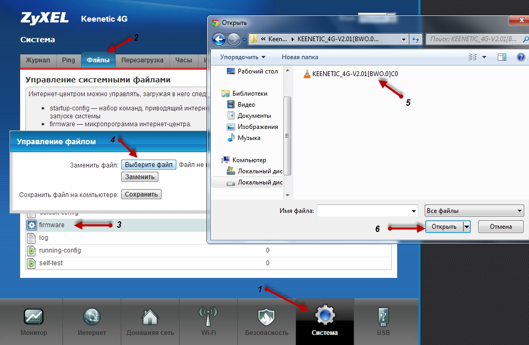Expand the address bar path dropdown
This screenshot has width=529, height=345.
[404, 39]
